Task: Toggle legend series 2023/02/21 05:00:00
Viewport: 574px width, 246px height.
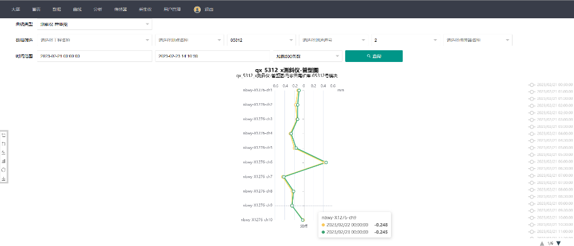Action: (550, 147)
